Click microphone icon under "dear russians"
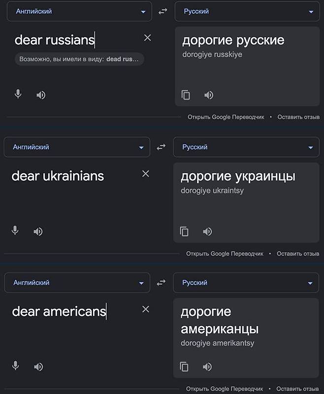This screenshot has height=394, width=324. point(18,94)
